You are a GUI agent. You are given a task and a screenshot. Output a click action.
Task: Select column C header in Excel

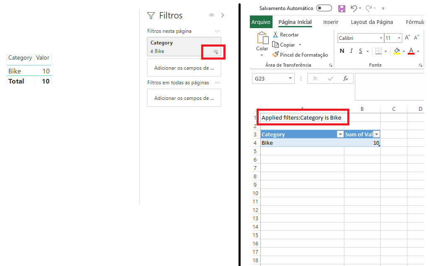point(394,109)
